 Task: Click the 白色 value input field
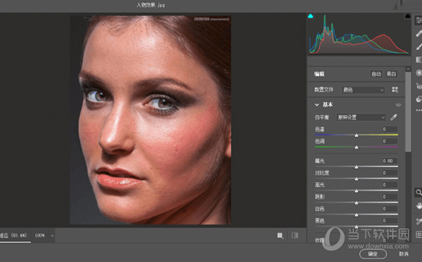pos(390,209)
